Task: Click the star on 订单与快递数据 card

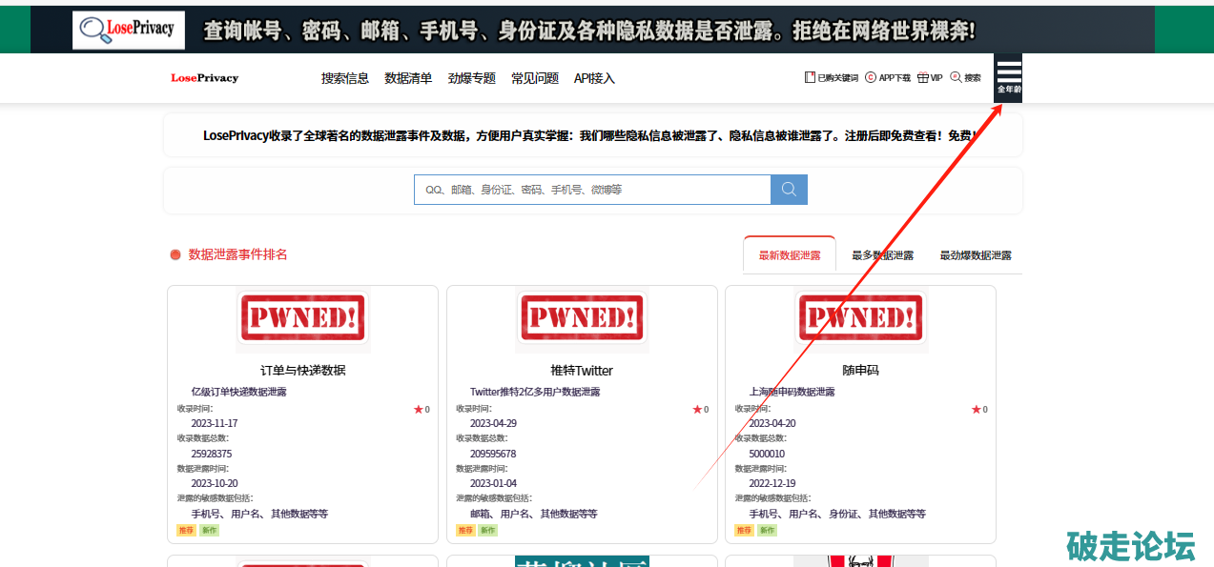Action: point(418,410)
